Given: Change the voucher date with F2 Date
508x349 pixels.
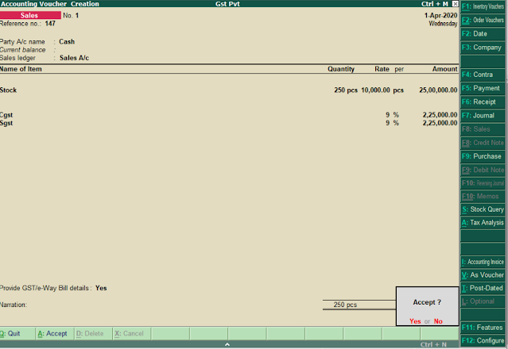Looking at the screenshot, I should [483, 33].
